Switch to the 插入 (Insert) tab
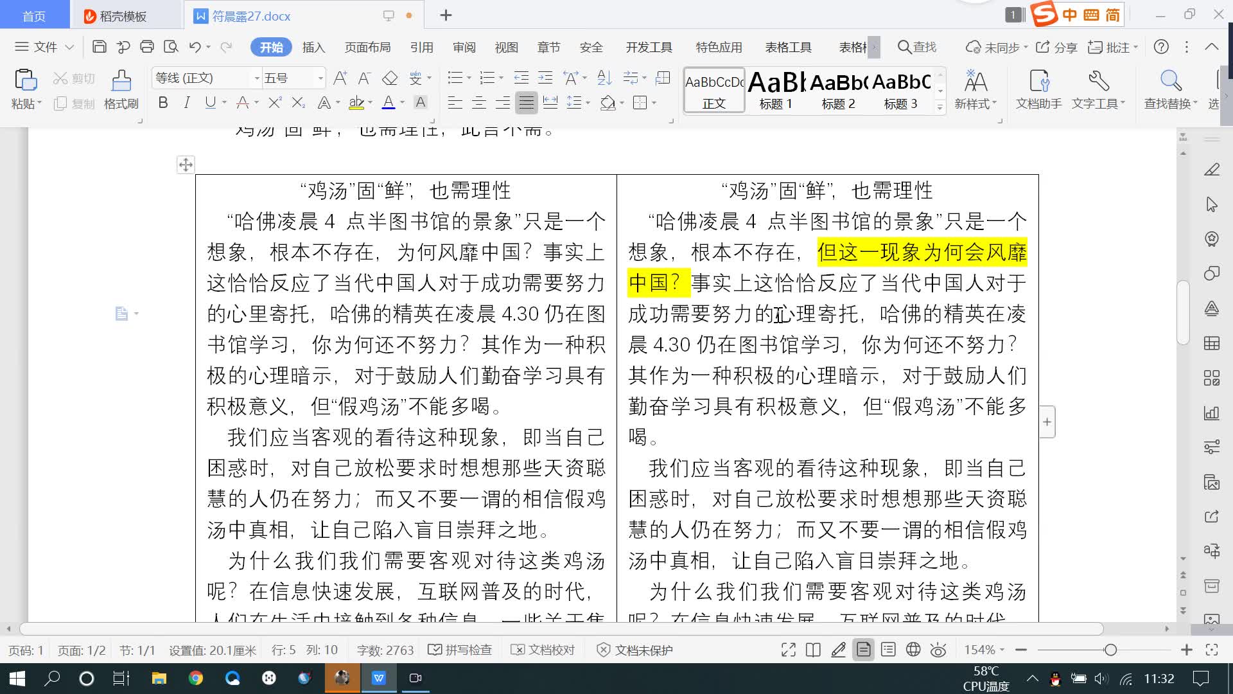Viewport: 1233px width, 694px height. [314, 47]
